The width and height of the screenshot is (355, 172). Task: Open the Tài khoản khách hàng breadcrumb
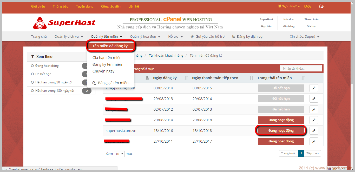click(166, 56)
